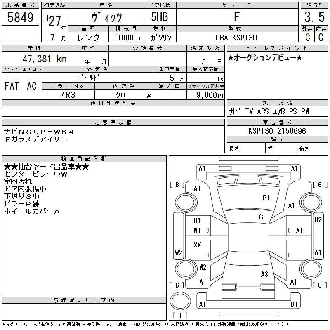The width and height of the screenshot is (330, 330).
Task: Click the header 初度登録
Action: [x=54, y=5]
